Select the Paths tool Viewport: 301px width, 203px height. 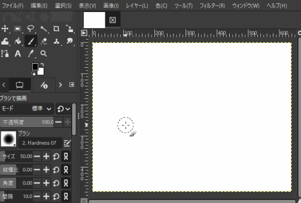coord(5,54)
